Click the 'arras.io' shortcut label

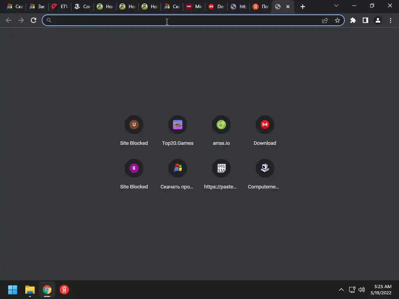[x=221, y=143]
